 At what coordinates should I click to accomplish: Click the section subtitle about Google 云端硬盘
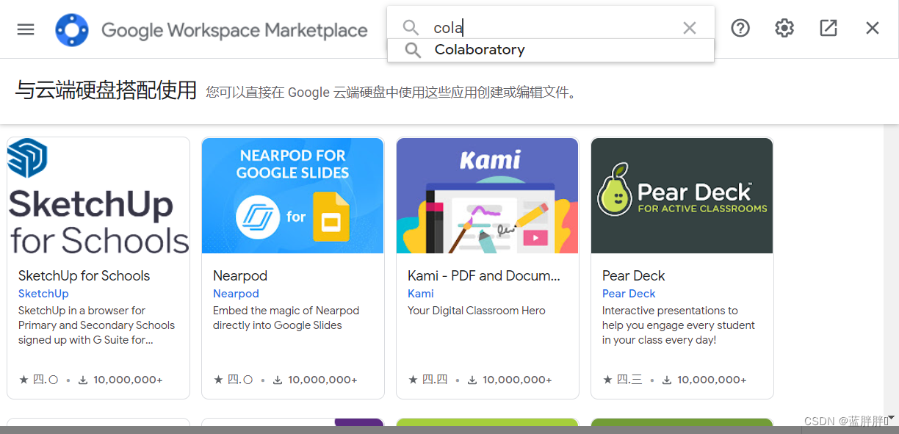click(391, 93)
